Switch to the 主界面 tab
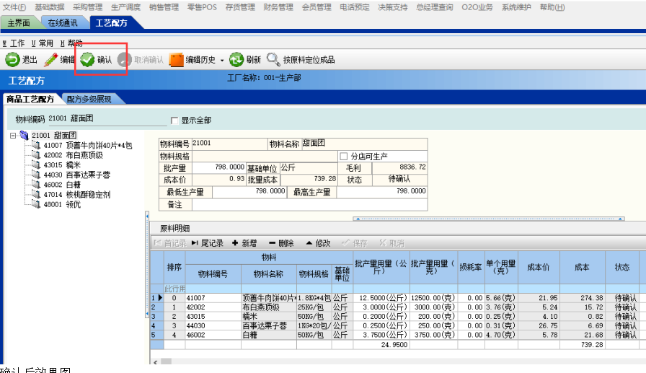 [19, 23]
